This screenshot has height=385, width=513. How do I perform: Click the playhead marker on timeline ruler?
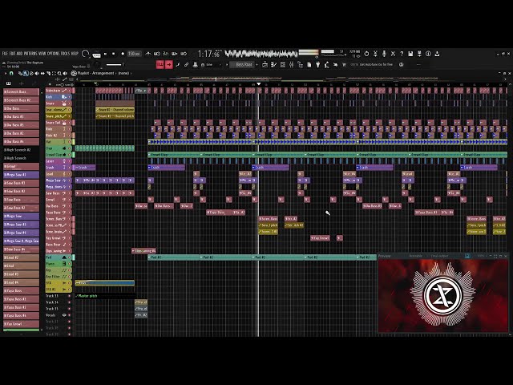pos(259,84)
